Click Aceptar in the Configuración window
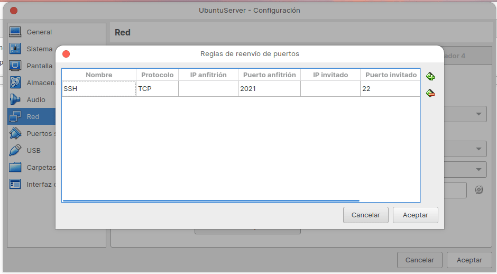The width and height of the screenshot is (497, 274). point(469,260)
